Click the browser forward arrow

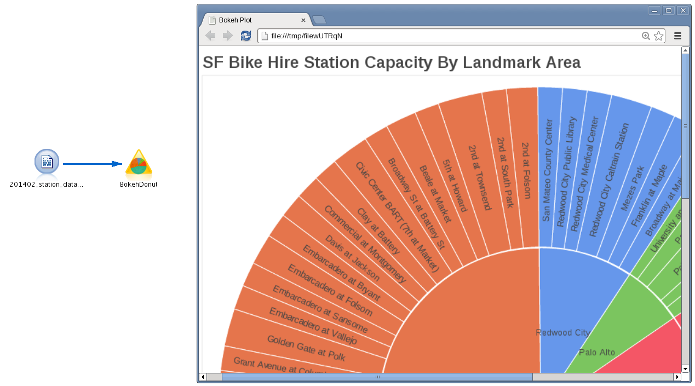tap(228, 36)
